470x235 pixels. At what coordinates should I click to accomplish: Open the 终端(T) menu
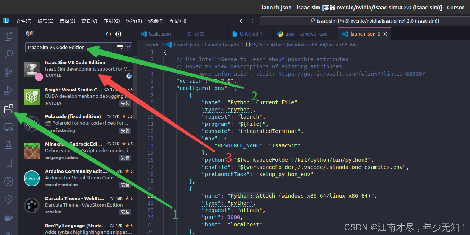(156, 21)
